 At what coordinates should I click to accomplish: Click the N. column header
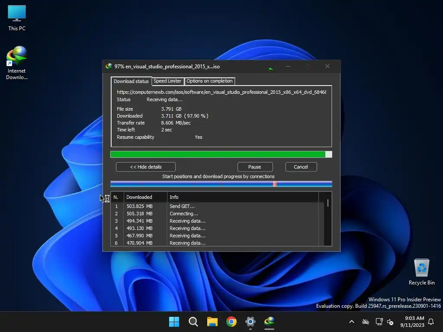coord(117,197)
